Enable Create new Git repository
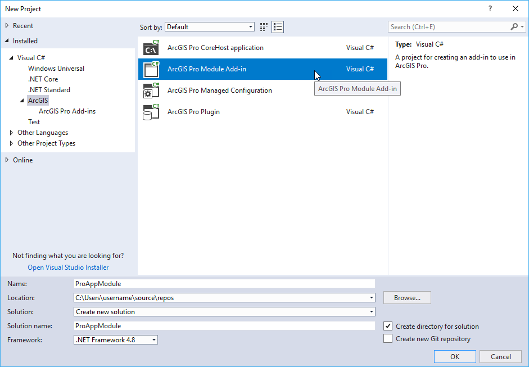The width and height of the screenshot is (529, 367). [x=387, y=338]
